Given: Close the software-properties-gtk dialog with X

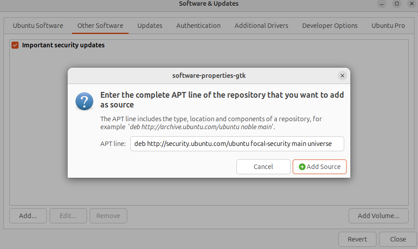Looking at the screenshot, I should click(x=342, y=76).
